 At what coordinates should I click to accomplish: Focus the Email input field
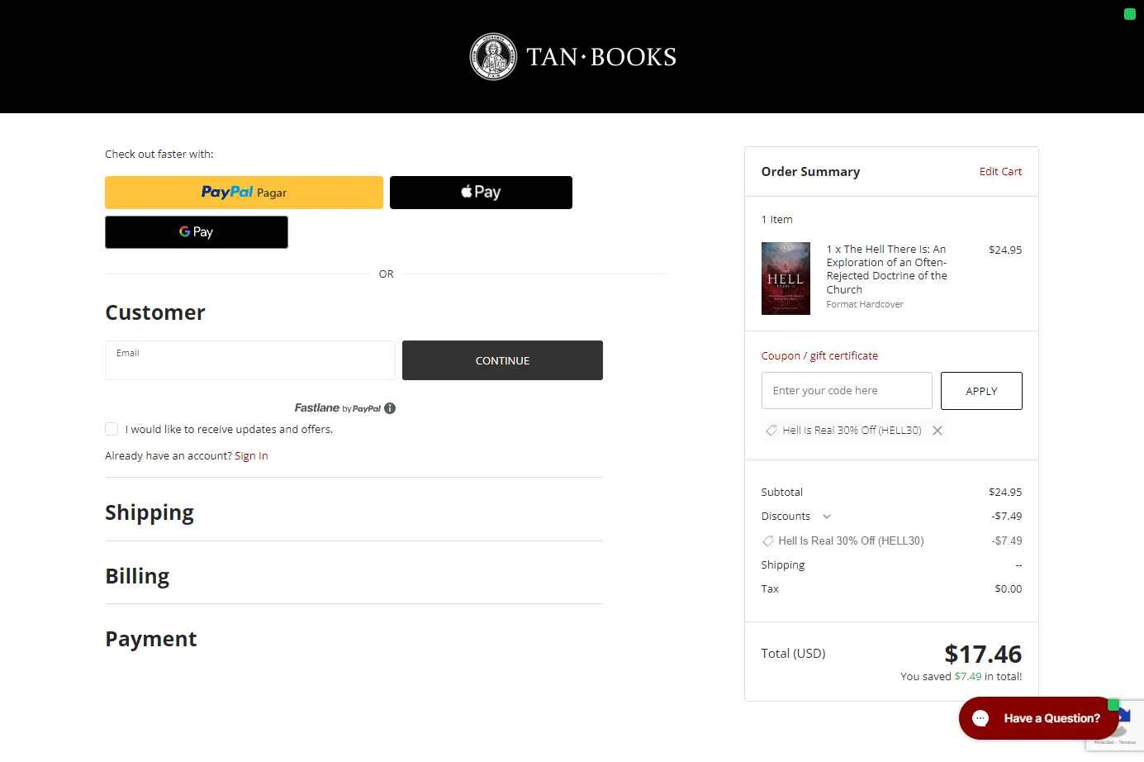(x=250, y=360)
